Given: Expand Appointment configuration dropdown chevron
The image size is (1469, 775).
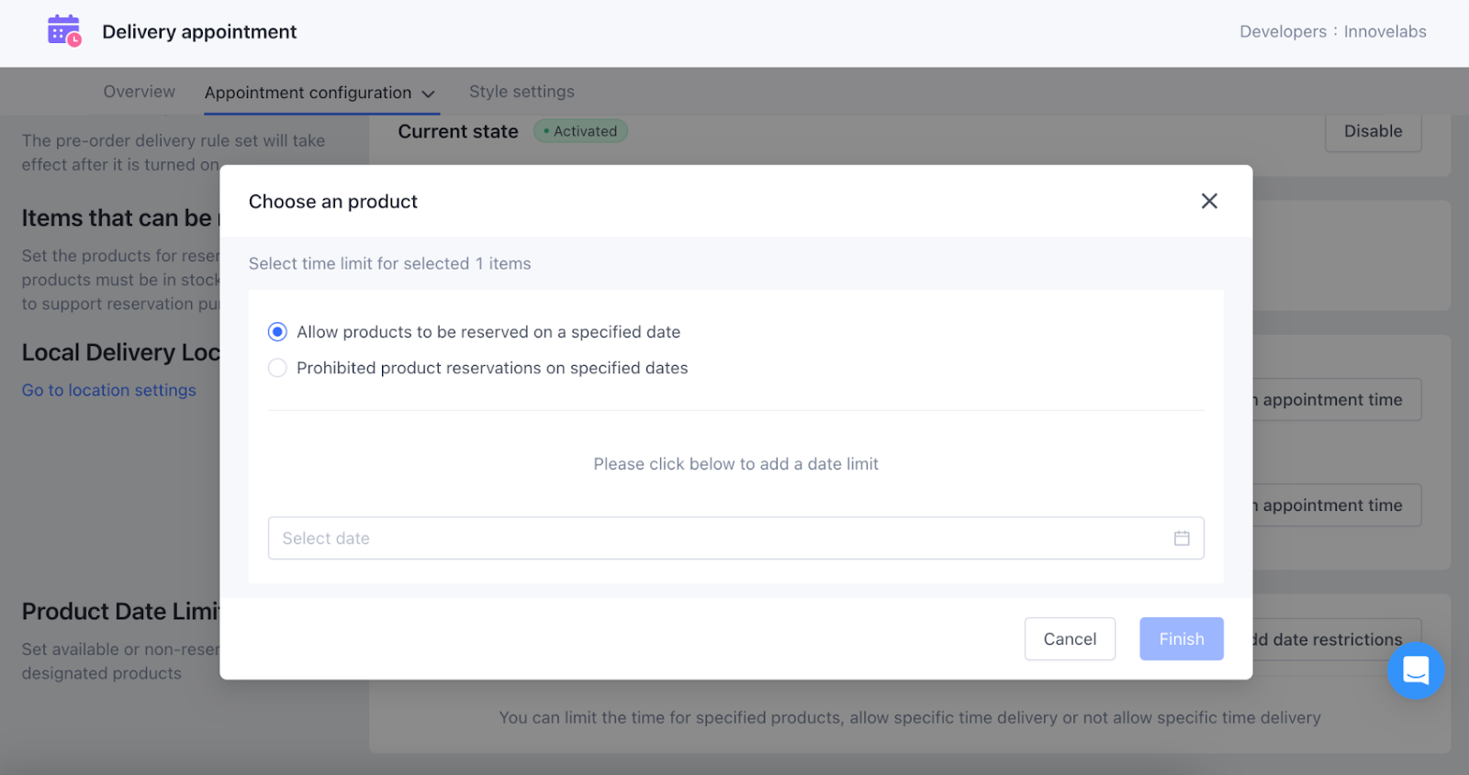Looking at the screenshot, I should point(428,94).
